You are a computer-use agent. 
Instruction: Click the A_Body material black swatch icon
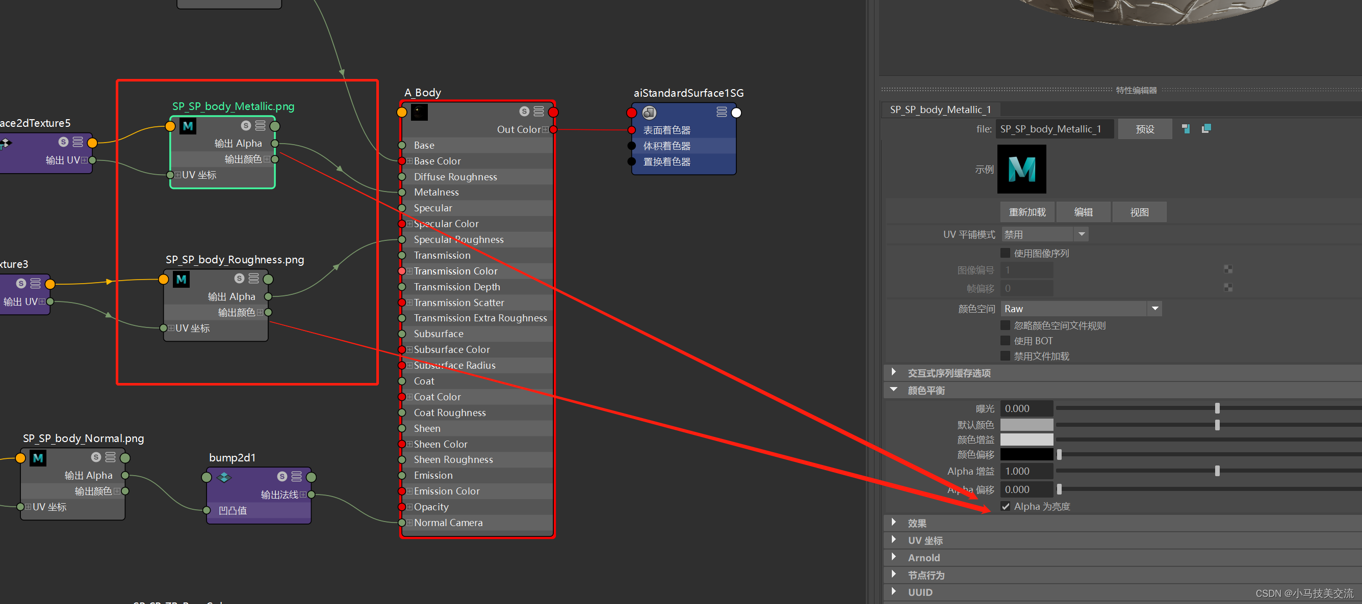pos(419,112)
